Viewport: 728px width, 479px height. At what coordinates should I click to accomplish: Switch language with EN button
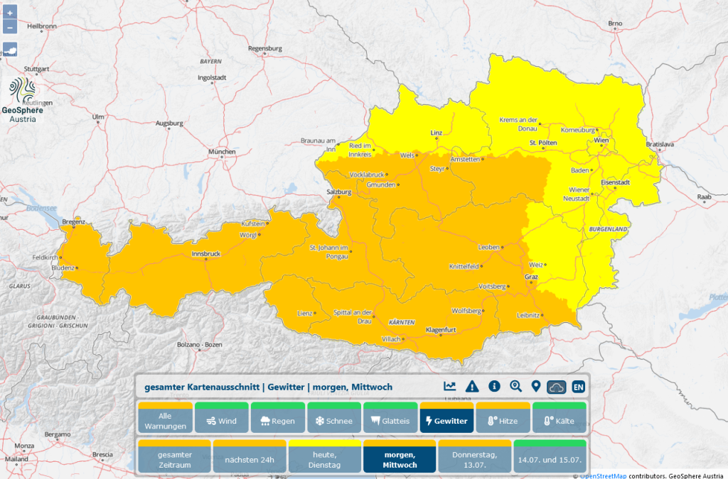tap(579, 387)
